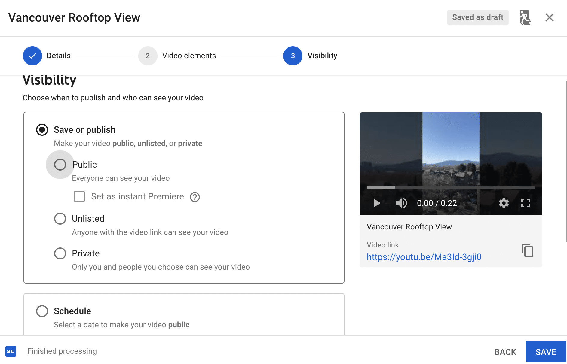Select the Public visibility option

tap(60, 165)
